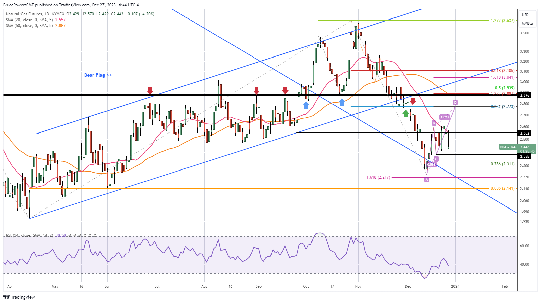
Task: Click the 2.443 current price label
Action: (x=525, y=147)
